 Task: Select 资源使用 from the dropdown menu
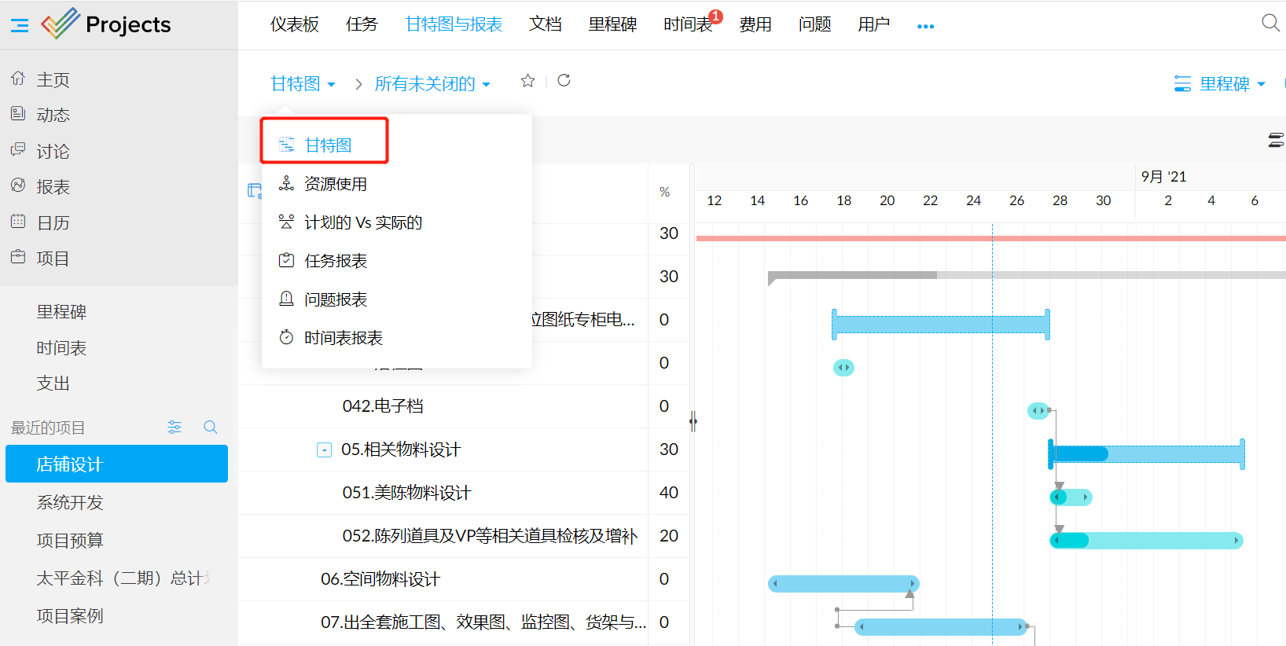(336, 184)
